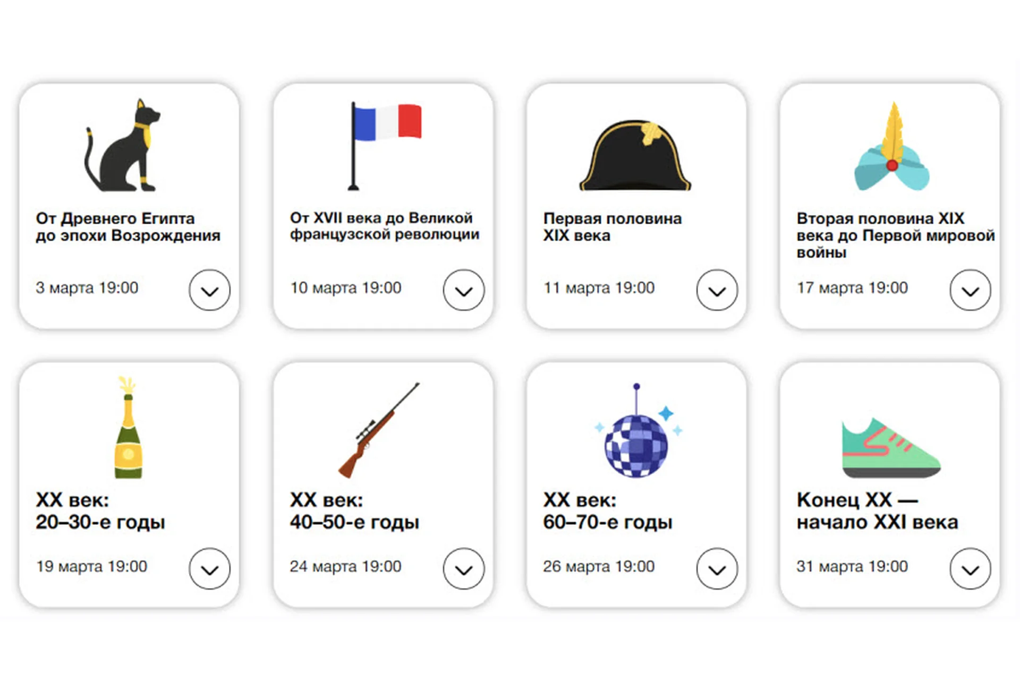
Task: Expand the 19 марта 19:00 card
Action: pyautogui.click(x=210, y=569)
